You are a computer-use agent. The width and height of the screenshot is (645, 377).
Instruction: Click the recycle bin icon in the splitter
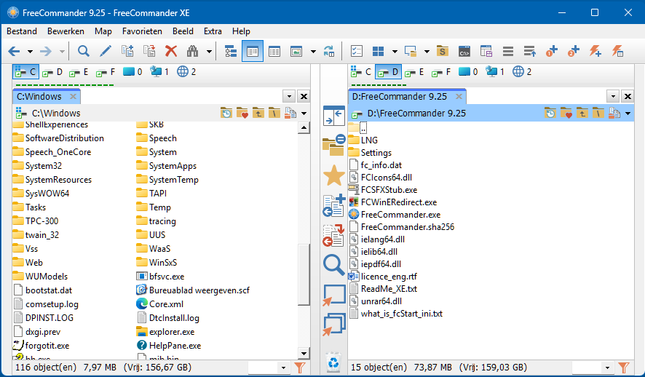point(333,362)
